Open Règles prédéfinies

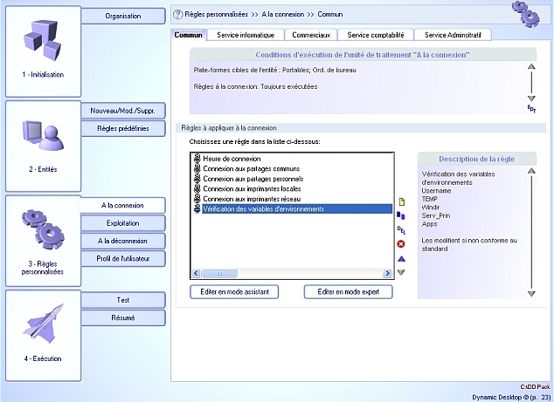[x=123, y=128]
